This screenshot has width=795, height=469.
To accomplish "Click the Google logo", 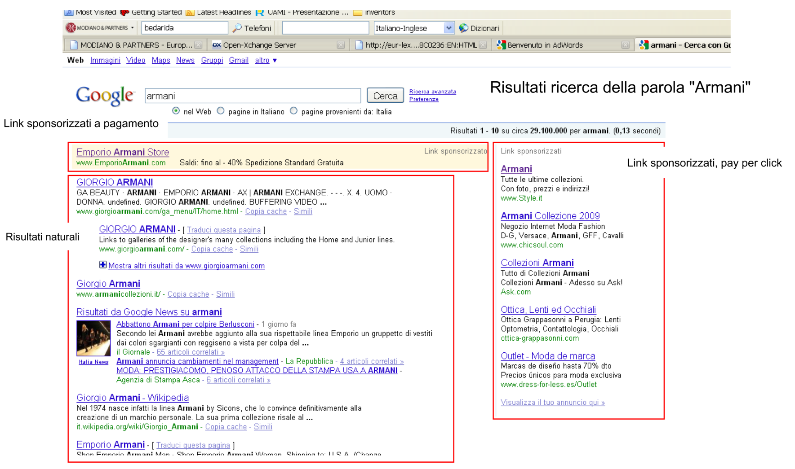I will 105,96.
